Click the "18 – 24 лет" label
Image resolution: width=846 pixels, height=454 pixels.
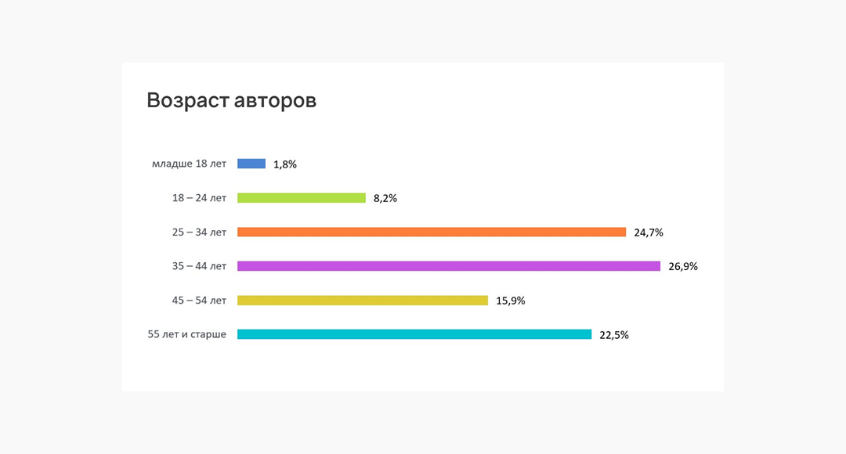(x=199, y=198)
